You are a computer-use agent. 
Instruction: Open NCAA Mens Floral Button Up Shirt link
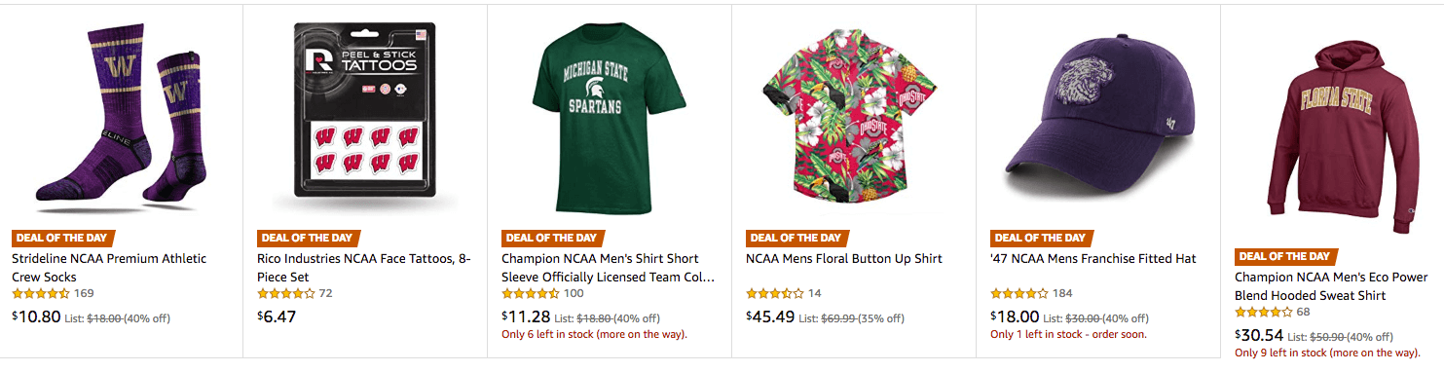click(844, 259)
